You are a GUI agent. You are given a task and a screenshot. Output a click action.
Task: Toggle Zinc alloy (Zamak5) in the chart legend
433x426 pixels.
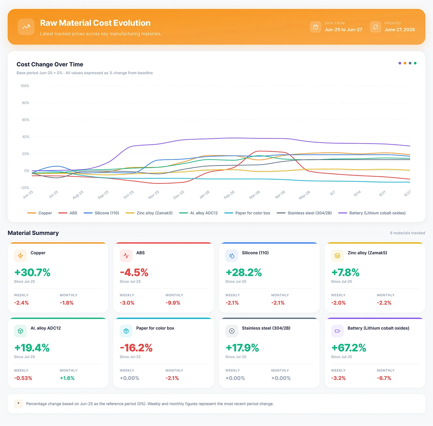(149, 213)
